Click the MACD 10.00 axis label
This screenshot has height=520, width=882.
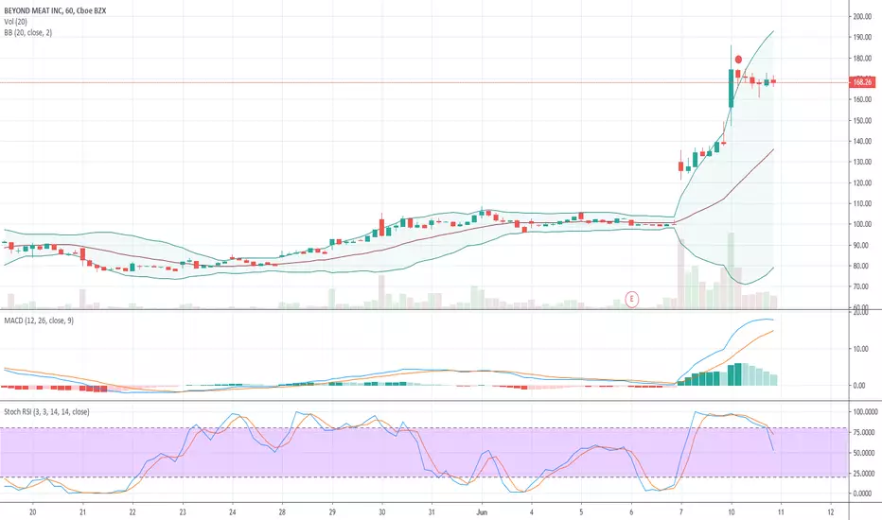(859, 349)
